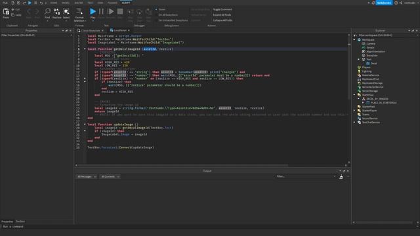Select On All Exceptions option
This screenshot has height=236, width=420.
click(x=166, y=14)
